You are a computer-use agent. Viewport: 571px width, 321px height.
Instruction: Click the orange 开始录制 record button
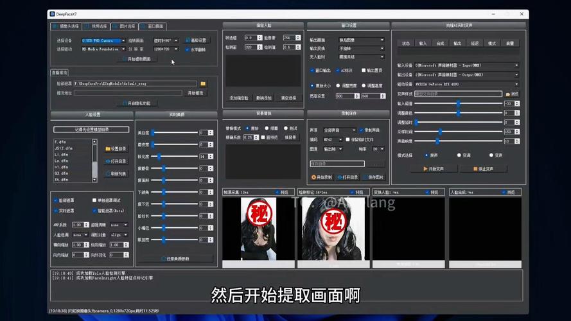point(322,177)
